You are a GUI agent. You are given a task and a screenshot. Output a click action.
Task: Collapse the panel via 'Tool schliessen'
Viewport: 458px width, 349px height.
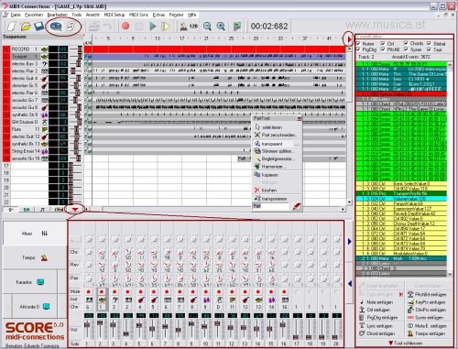click(x=405, y=343)
